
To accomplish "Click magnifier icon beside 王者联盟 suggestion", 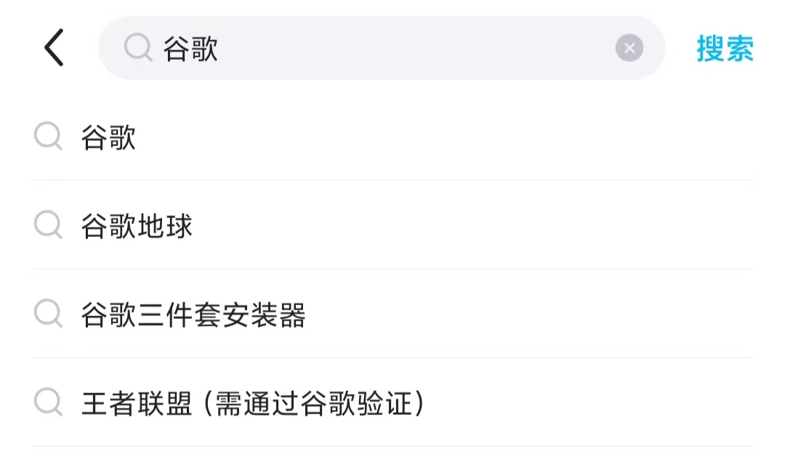I will coord(49,403).
